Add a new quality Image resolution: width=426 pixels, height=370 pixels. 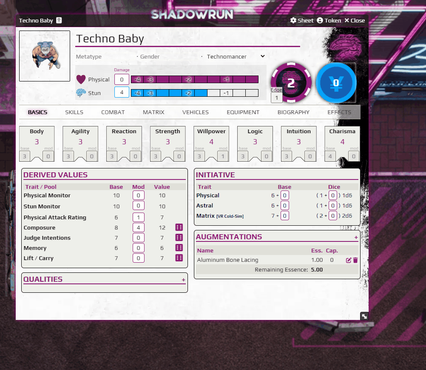tap(184, 280)
